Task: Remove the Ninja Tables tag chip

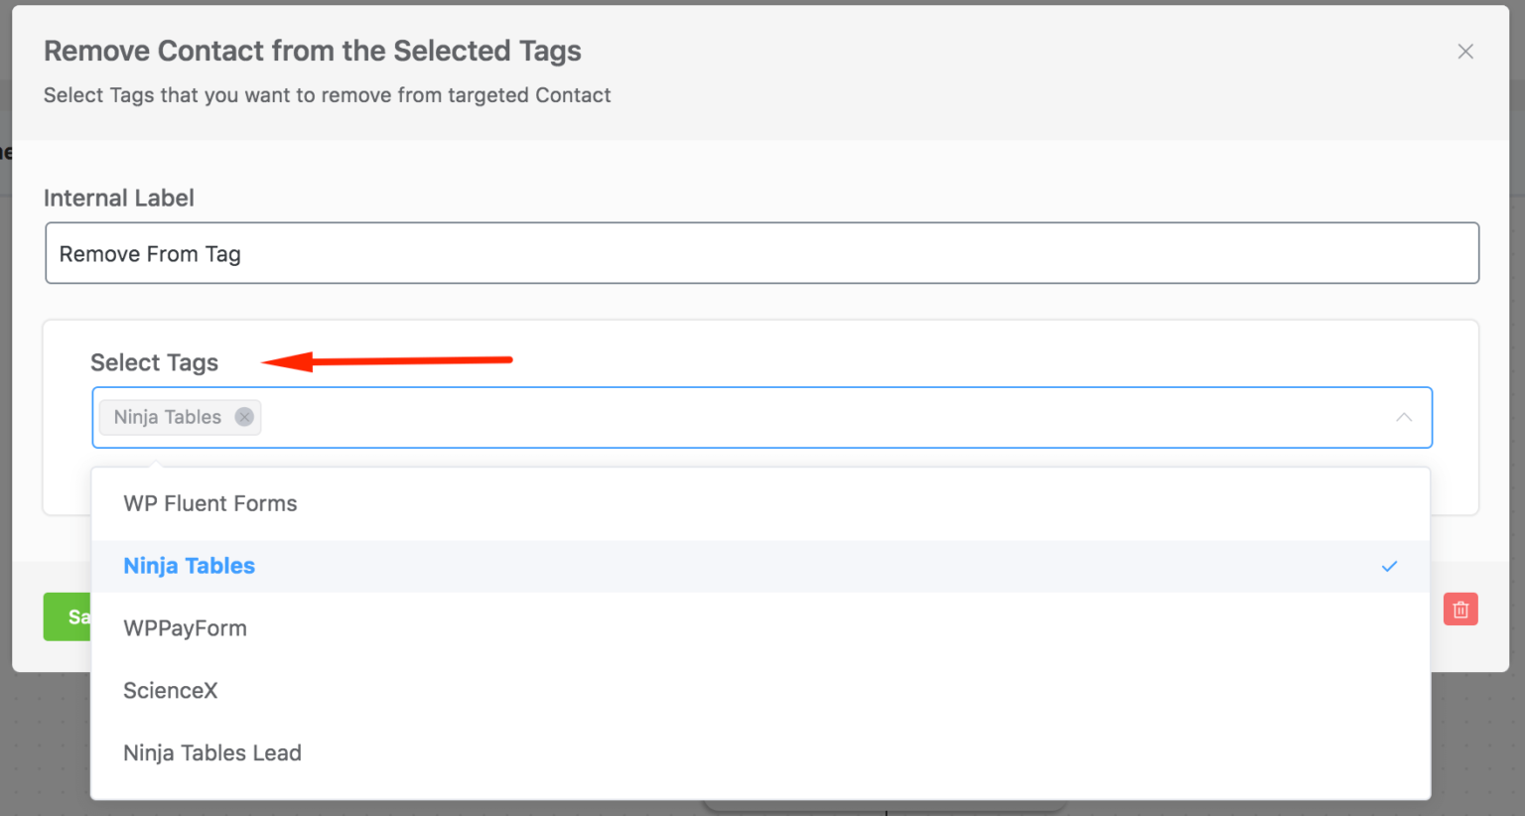Action: click(x=244, y=417)
